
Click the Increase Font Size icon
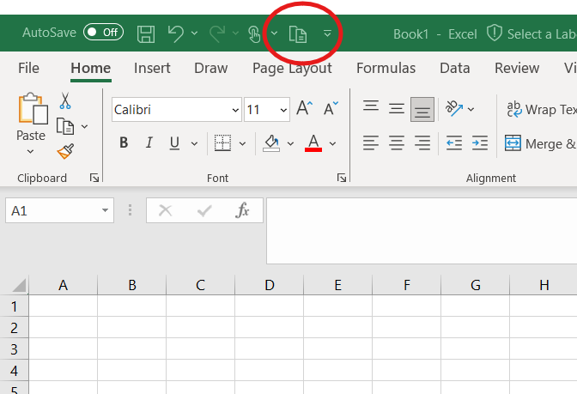(x=304, y=109)
